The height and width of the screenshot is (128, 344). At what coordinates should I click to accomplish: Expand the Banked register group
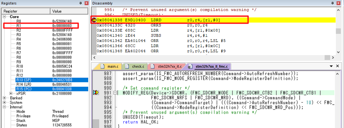coord(4,98)
